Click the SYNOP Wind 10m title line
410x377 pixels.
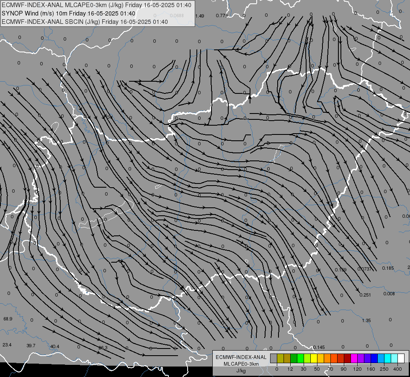68,13
